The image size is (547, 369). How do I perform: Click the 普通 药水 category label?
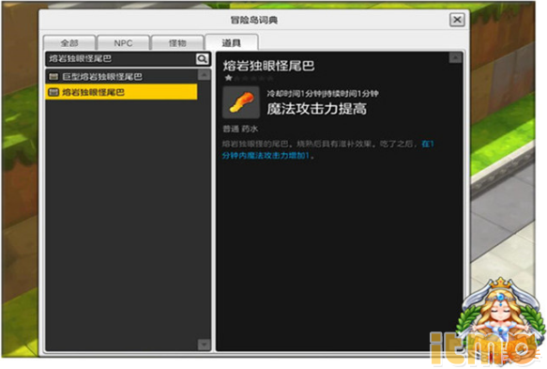[240, 129]
